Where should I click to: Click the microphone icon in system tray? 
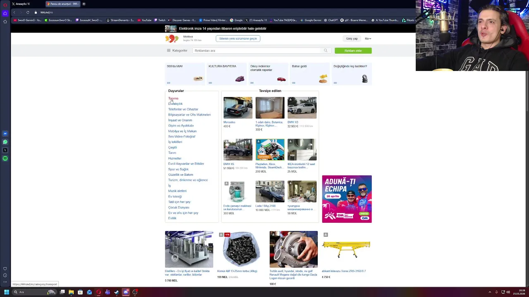[x=496, y=292]
